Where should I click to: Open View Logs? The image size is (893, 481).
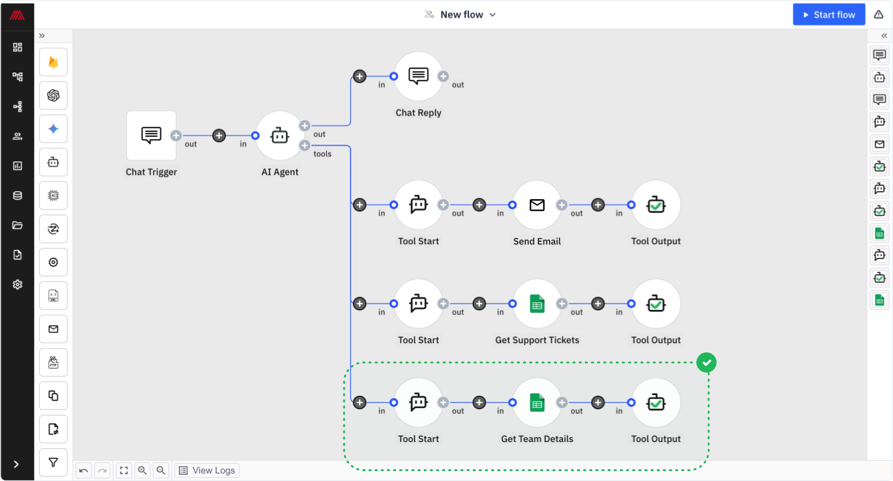[207, 470]
